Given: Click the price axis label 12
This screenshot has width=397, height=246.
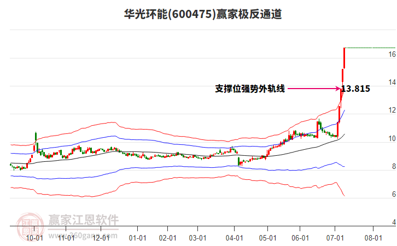Looking at the screenshot, I should 392,110.
